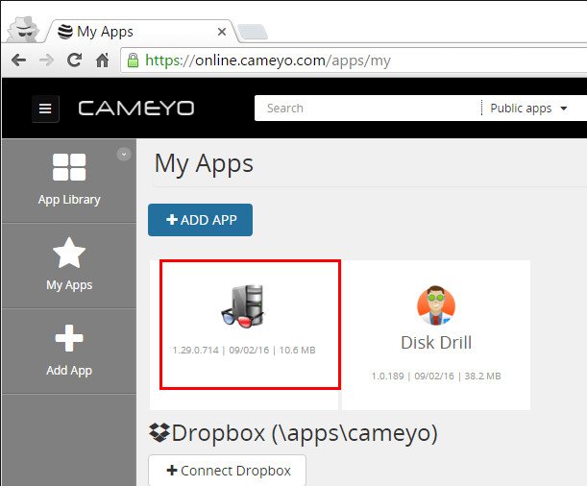
Task: Open Disk Drill app icon
Action: coord(436,305)
